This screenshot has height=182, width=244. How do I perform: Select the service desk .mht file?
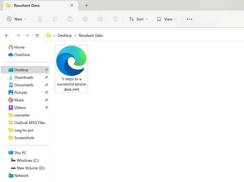click(x=71, y=69)
